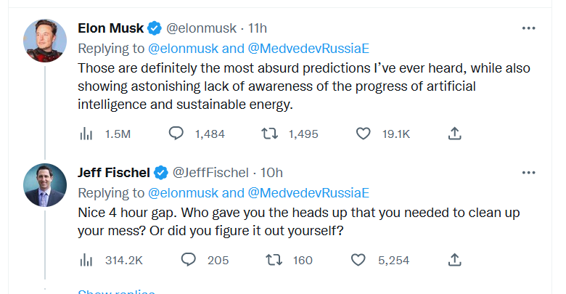Click the Jeff Fischel display name
The width and height of the screenshot is (566, 294).
tap(113, 173)
